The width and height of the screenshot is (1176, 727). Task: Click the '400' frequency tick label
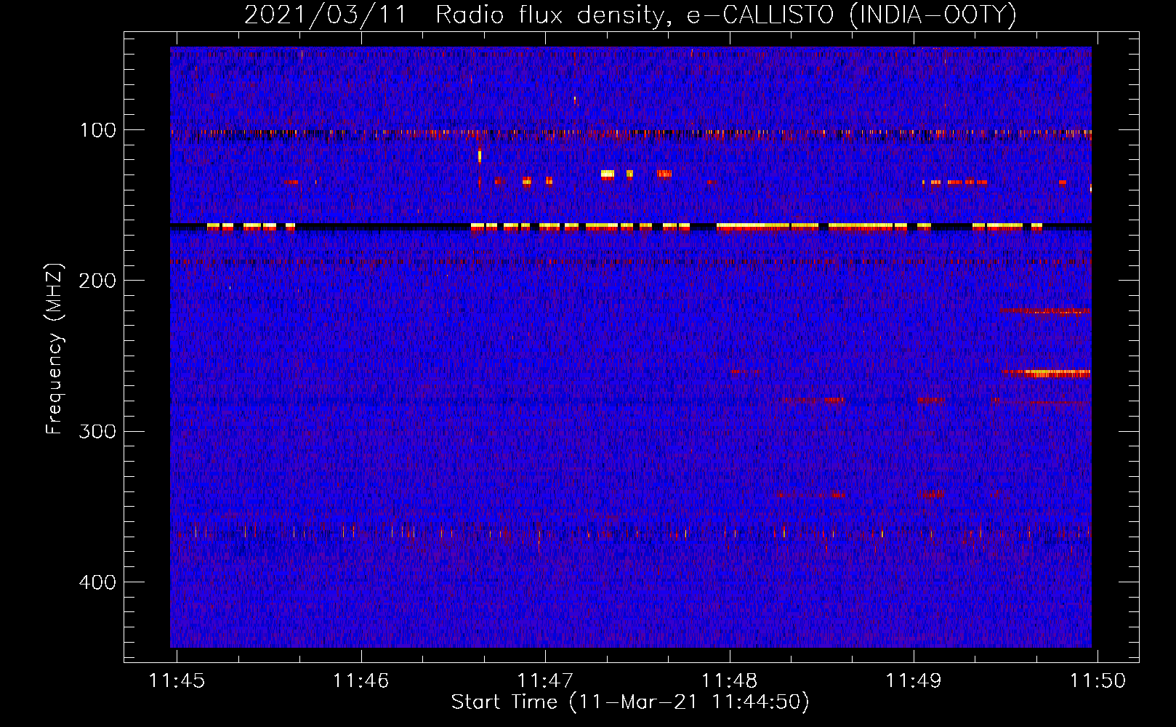coord(97,582)
